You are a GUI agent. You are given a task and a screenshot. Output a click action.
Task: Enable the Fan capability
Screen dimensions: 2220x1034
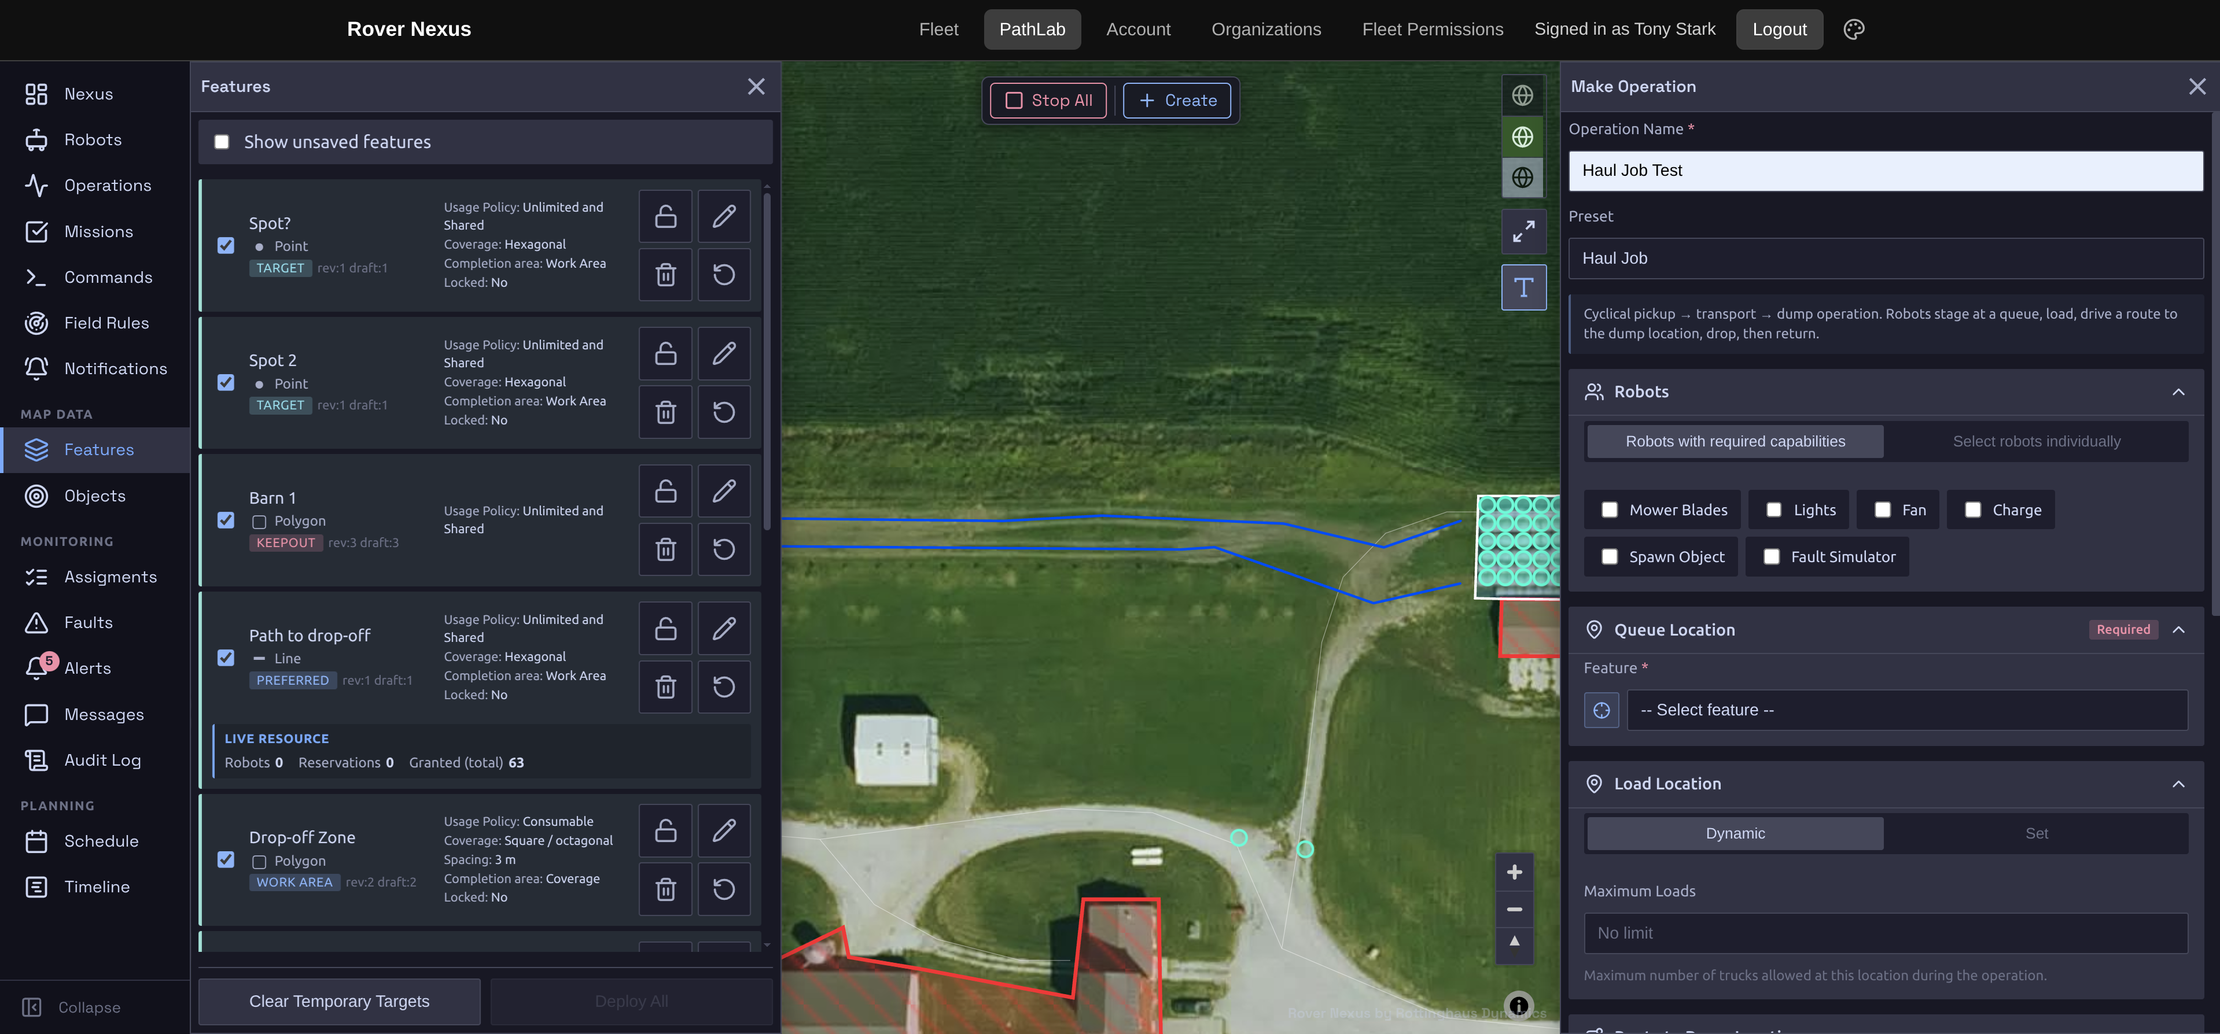[1882, 510]
